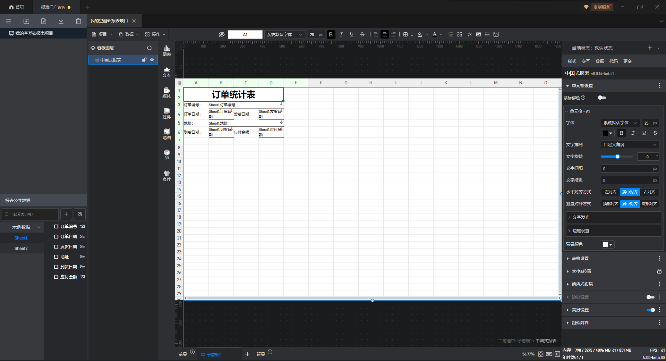Open the 背景颜色 color swatch
666x361 pixels.
coord(607,245)
